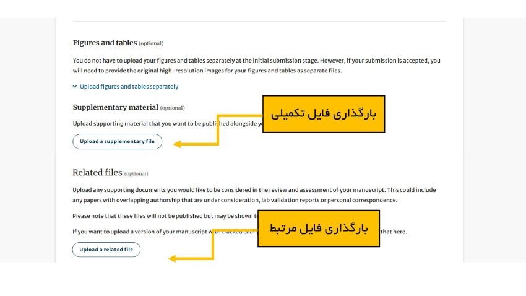Click the Please note these files sentence
The height and width of the screenshot is (296, 526).
pos(162,215)
